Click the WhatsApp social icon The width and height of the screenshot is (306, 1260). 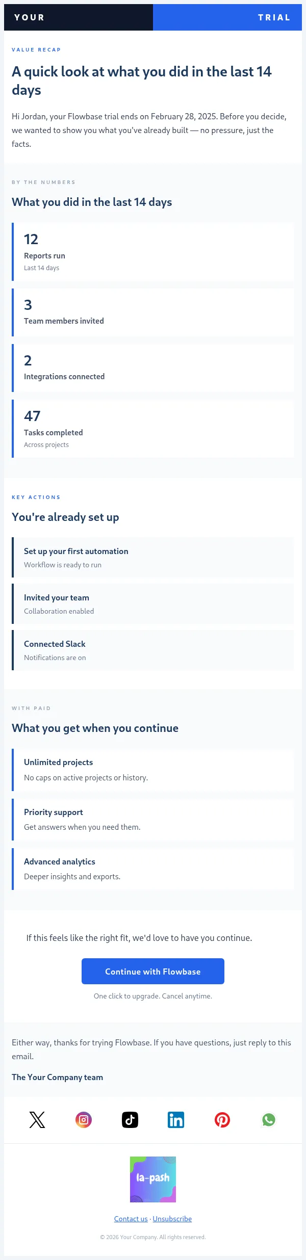pos(269,1120)
